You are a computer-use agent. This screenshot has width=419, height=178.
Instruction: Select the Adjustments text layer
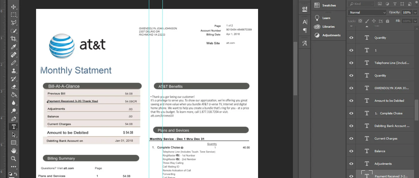click(383, 164)
